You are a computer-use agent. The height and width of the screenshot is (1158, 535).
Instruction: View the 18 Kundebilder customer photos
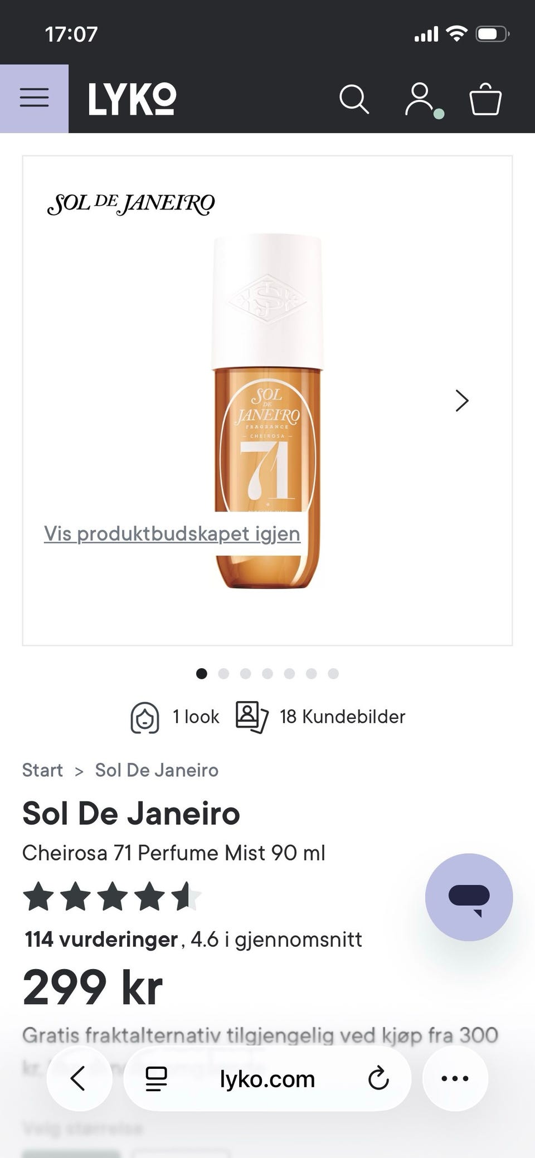(321, 717)
